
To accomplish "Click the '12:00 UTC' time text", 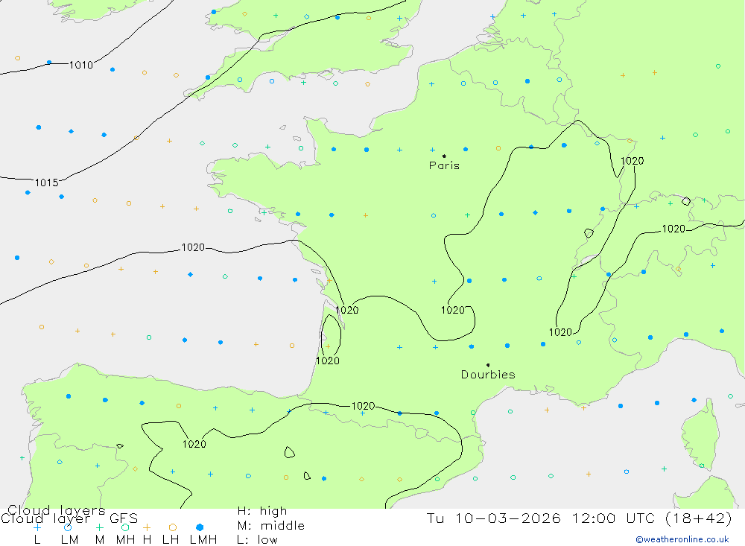I will point(614,518).
